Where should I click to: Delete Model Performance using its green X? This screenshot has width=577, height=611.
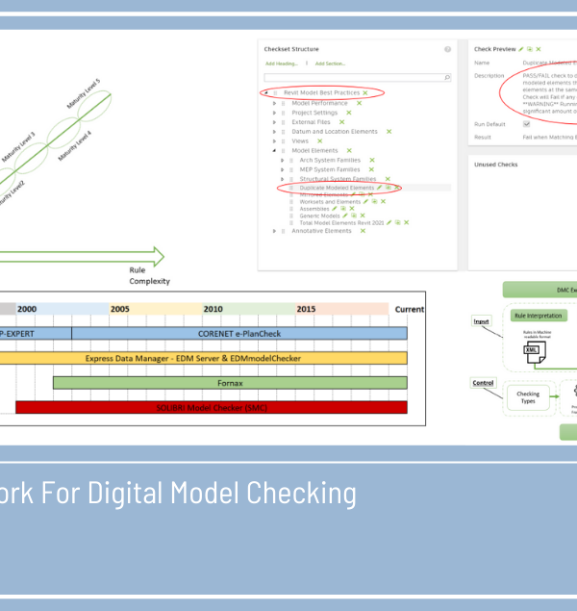pyautogui.click(x=359, y=102)
